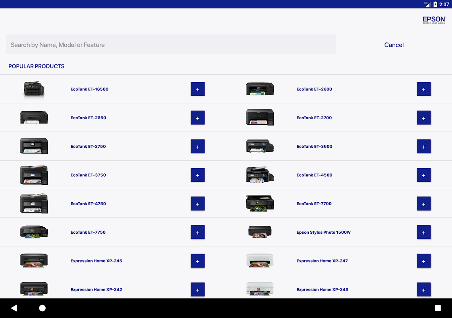This screenshot has width=452, height=318.
Task: Select the EcoTank ET-7750 product name
Action: click(88, 232)
